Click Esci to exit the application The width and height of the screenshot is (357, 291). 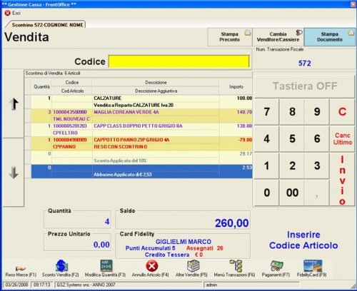[x=13, y=13]
